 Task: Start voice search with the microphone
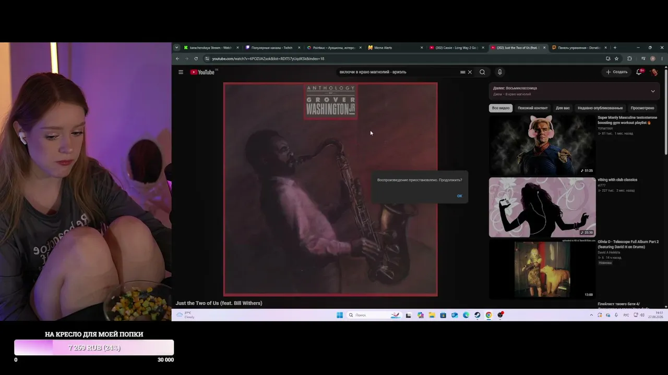point(499,72)
